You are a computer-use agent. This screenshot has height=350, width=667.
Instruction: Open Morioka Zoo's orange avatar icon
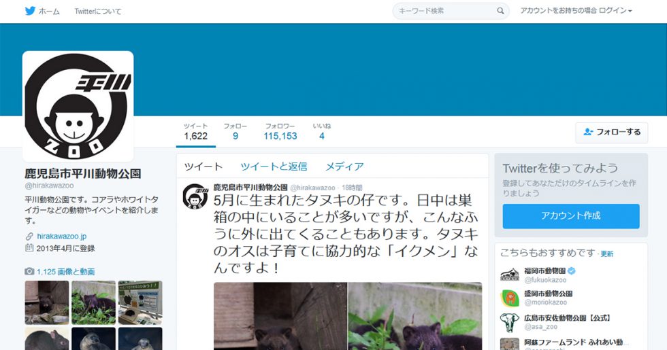[510, 298]
